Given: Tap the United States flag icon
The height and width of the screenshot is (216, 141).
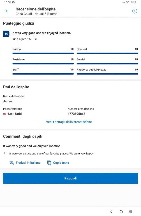Looking at the screenshot, I should point(5,114).
